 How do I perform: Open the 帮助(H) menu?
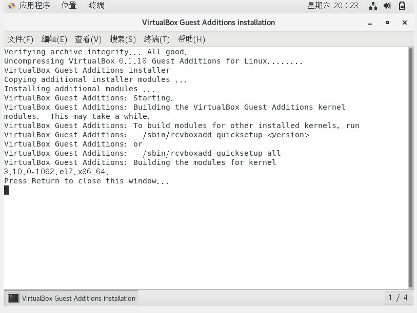(191, 39)
